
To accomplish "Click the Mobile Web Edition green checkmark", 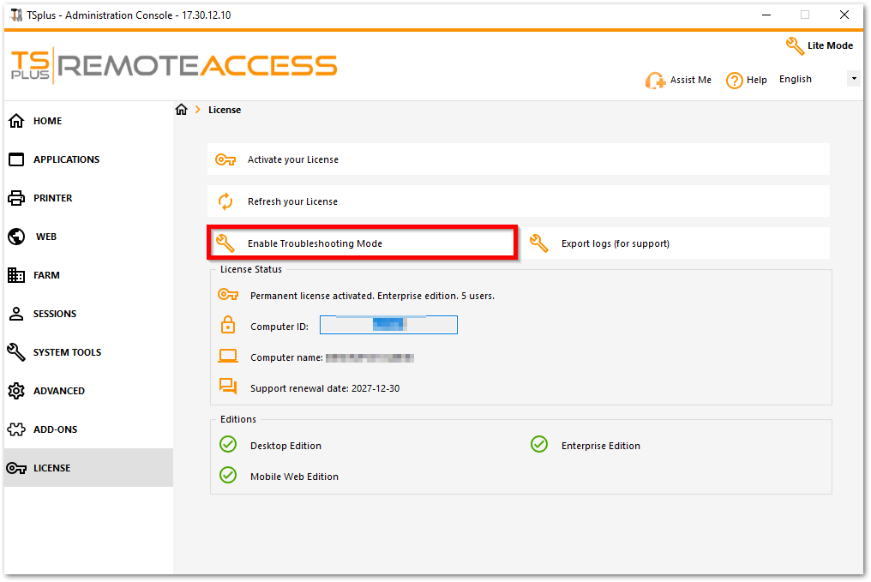I will [228, 475].
